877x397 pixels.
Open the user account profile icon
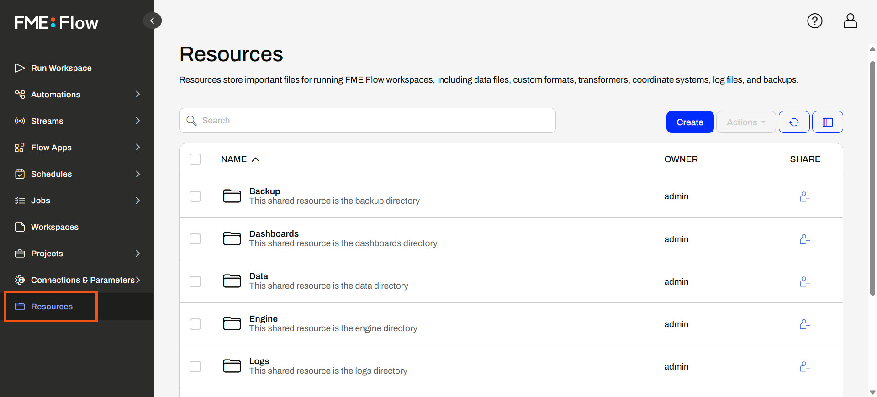tap(850, 21)
